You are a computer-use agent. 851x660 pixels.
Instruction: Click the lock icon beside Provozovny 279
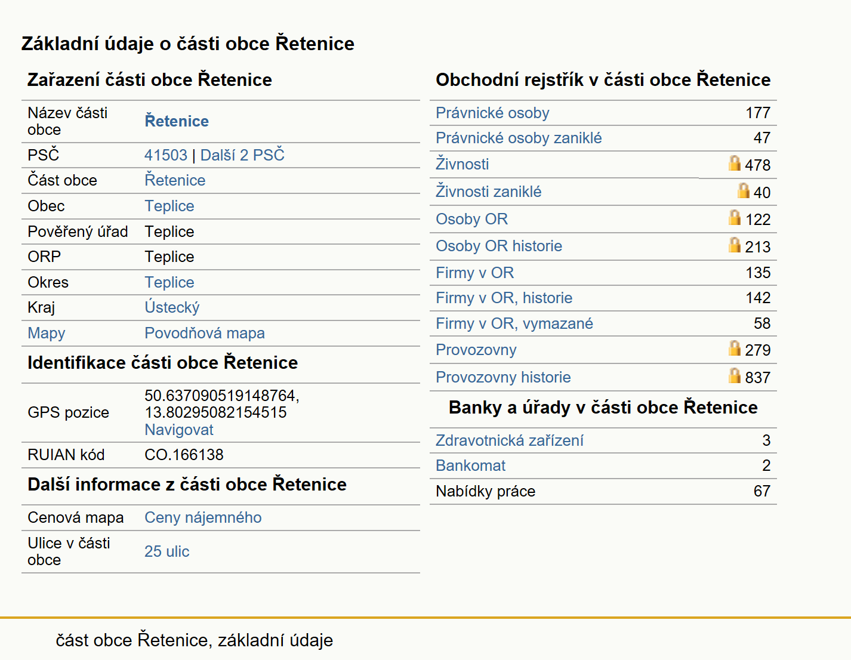coord(735,348)
